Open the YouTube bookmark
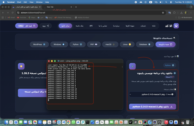This screenshot has width=194, height=126. tap(22, 17)
